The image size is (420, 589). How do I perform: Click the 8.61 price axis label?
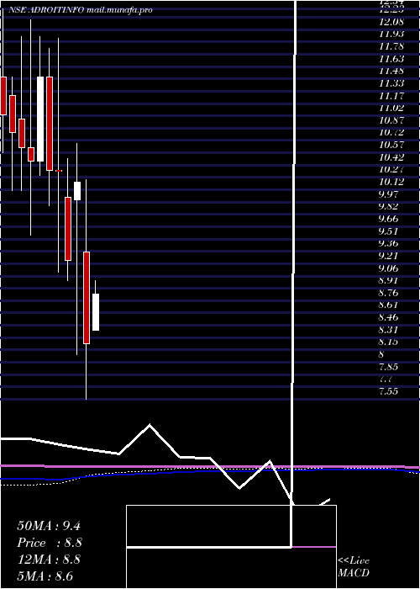tap(389, 305)
